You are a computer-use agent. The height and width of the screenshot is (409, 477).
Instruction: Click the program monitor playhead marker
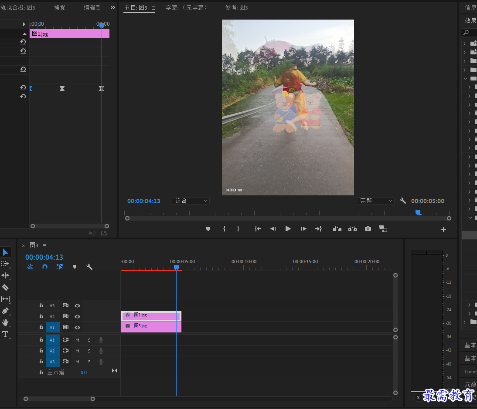point(418,212)
